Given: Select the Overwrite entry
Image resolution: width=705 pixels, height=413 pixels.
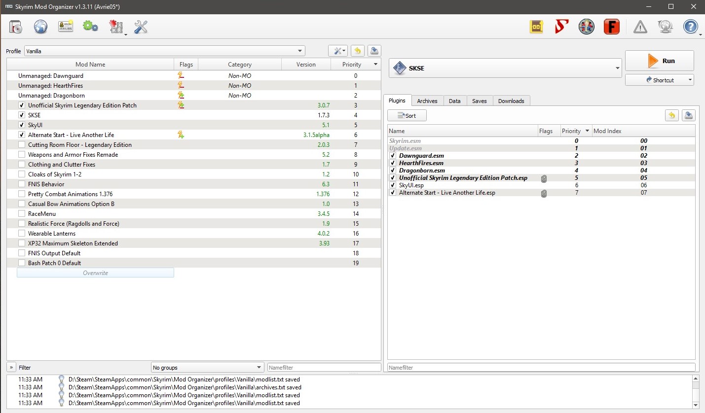Looking at the screenshot, I should pyautogui.click(x=95, y=273).
